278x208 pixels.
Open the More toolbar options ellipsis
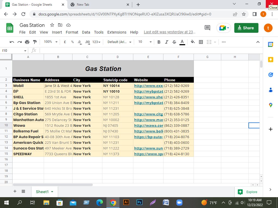(x=224, y=42)
